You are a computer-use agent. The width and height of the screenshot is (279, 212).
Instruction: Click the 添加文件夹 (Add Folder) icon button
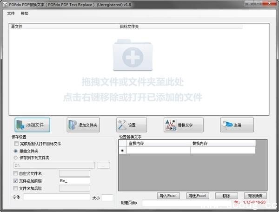click(x=83, y=125)
